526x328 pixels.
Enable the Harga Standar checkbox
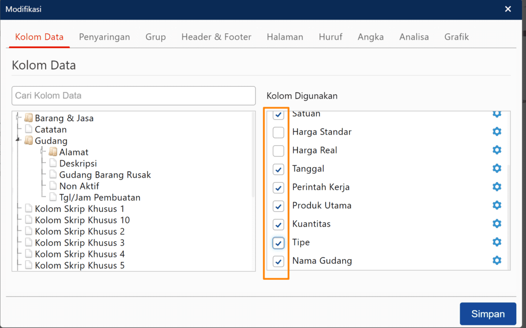278,132
